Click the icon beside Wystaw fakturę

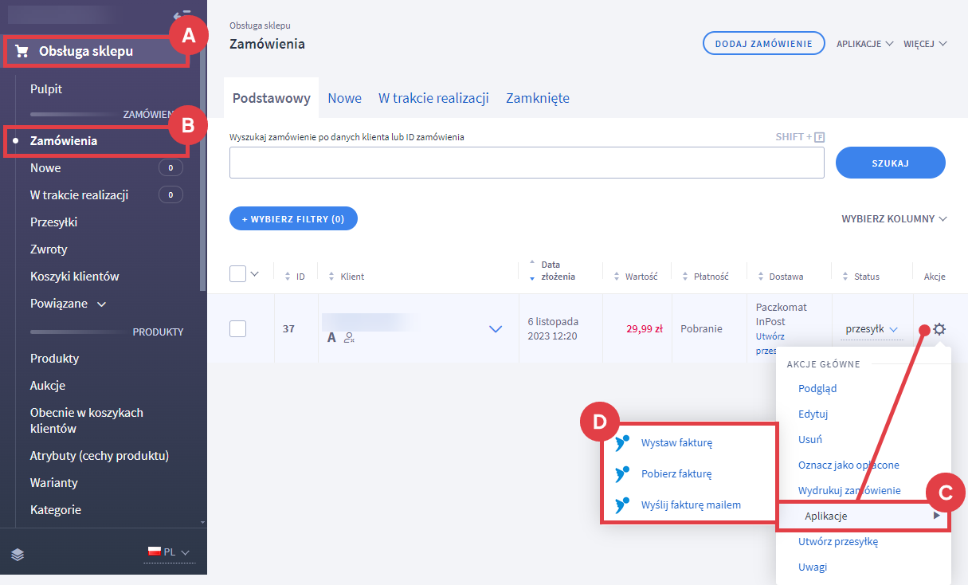coord(622,443)
